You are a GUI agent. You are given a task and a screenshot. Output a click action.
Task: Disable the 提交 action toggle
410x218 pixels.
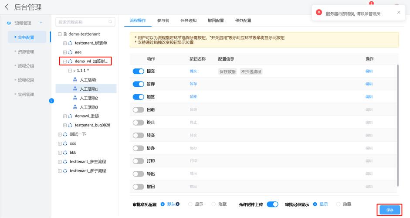click(138, 71)
